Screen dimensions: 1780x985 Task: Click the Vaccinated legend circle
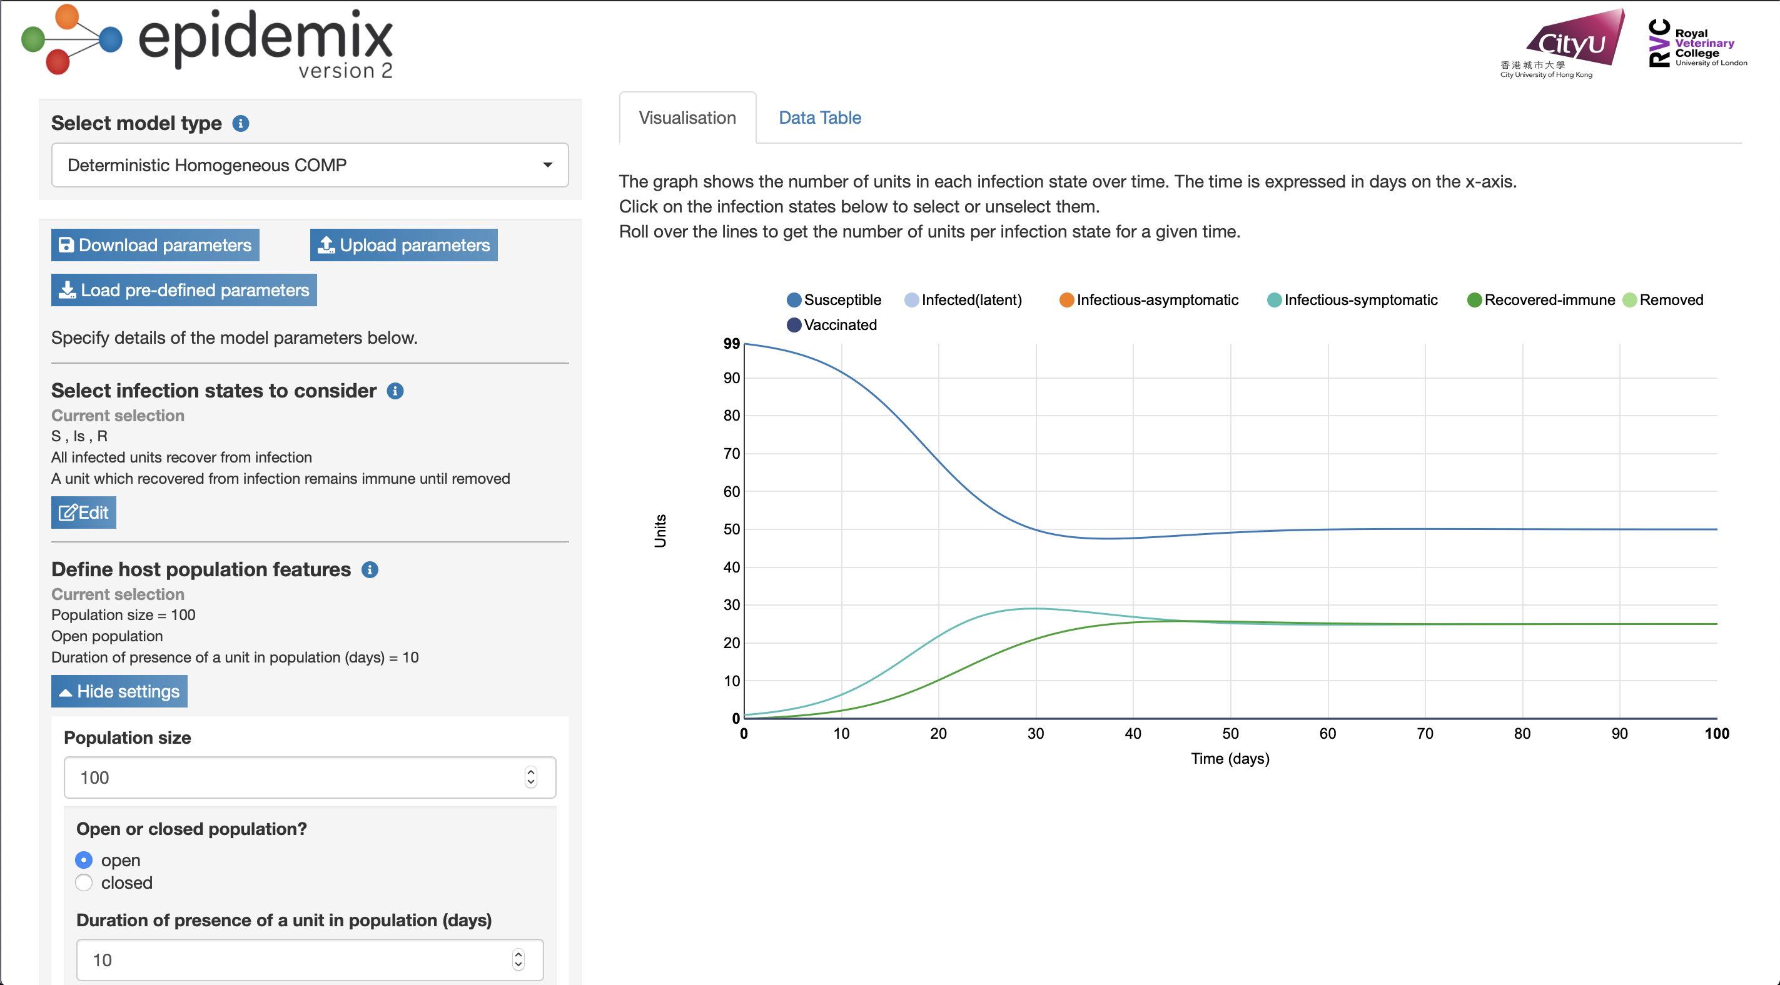point(794,324)
